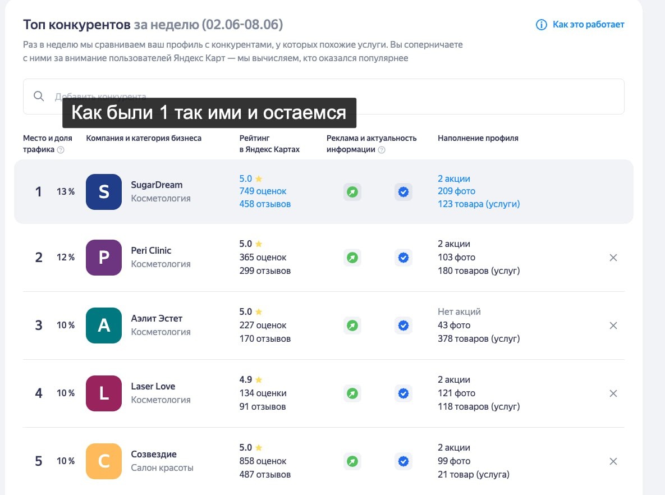
Task: Click the blue verified badge for Peri Clinic
Action: [403, 258]
